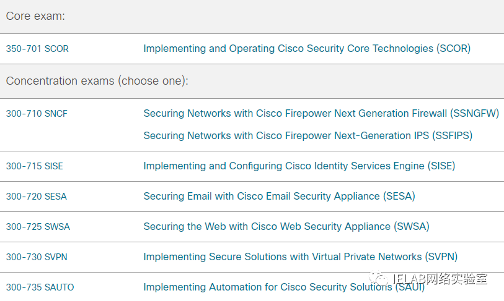Open the 300-725 SWSA exam link
Image resolution: width=504 pixels, height=301 pixels.
click(38, 227)
